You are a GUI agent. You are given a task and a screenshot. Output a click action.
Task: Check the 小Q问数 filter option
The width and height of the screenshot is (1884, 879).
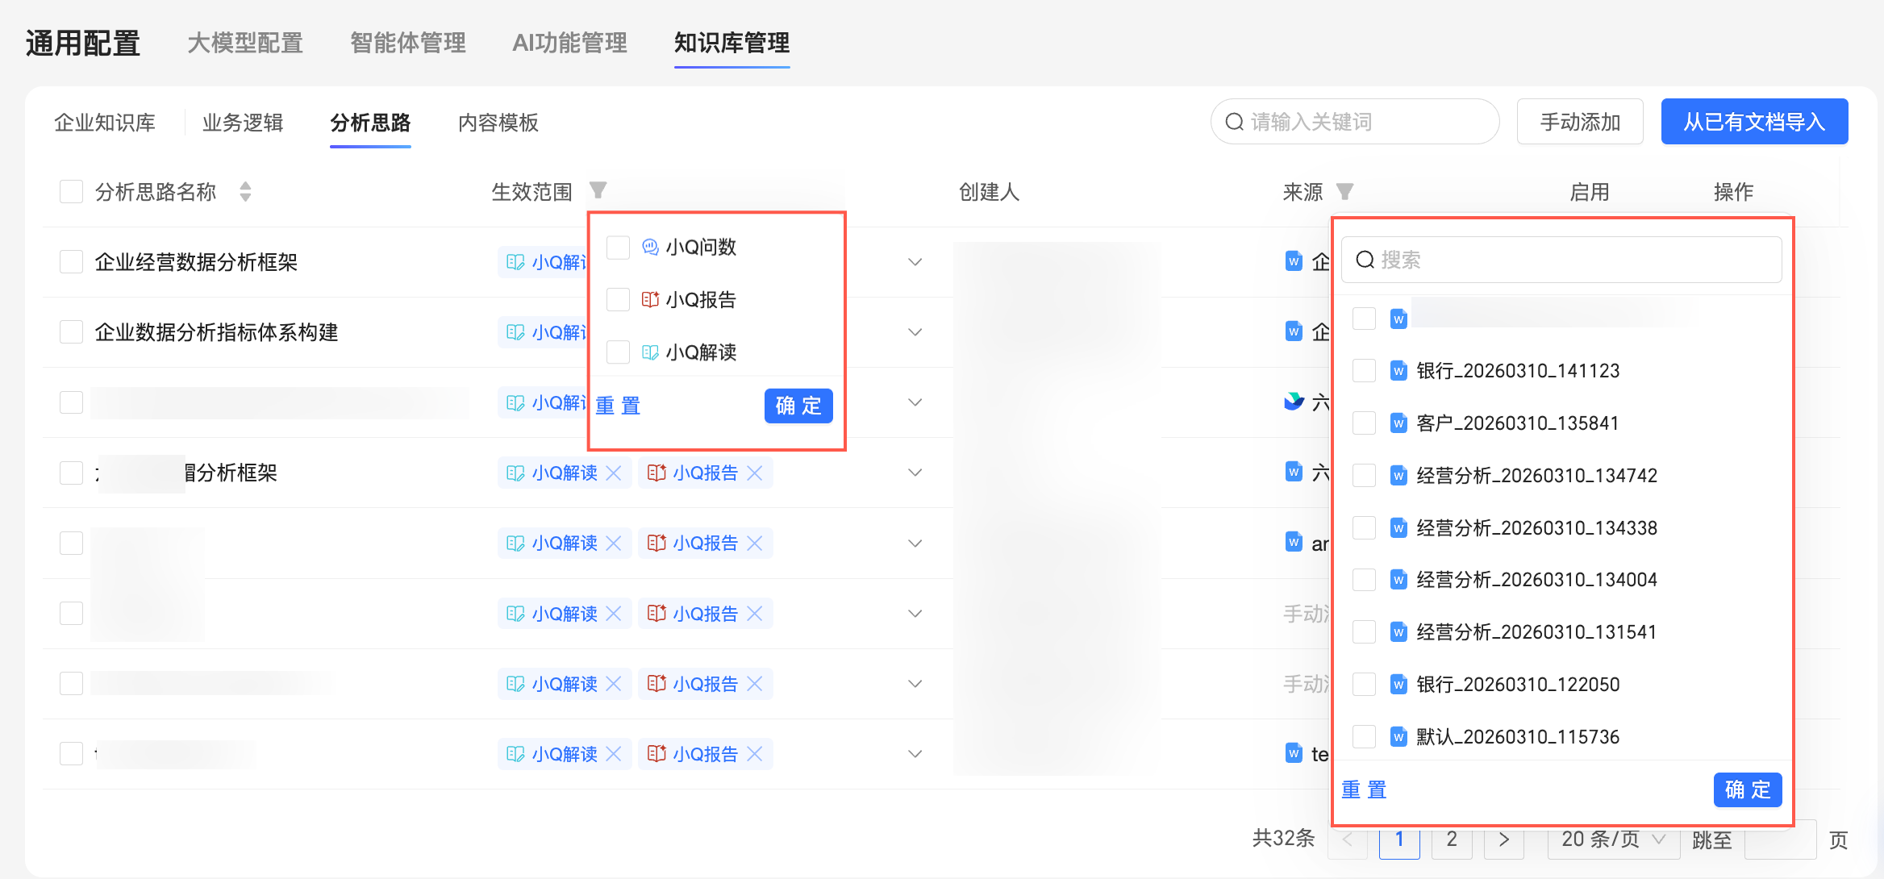pos(618,248)
